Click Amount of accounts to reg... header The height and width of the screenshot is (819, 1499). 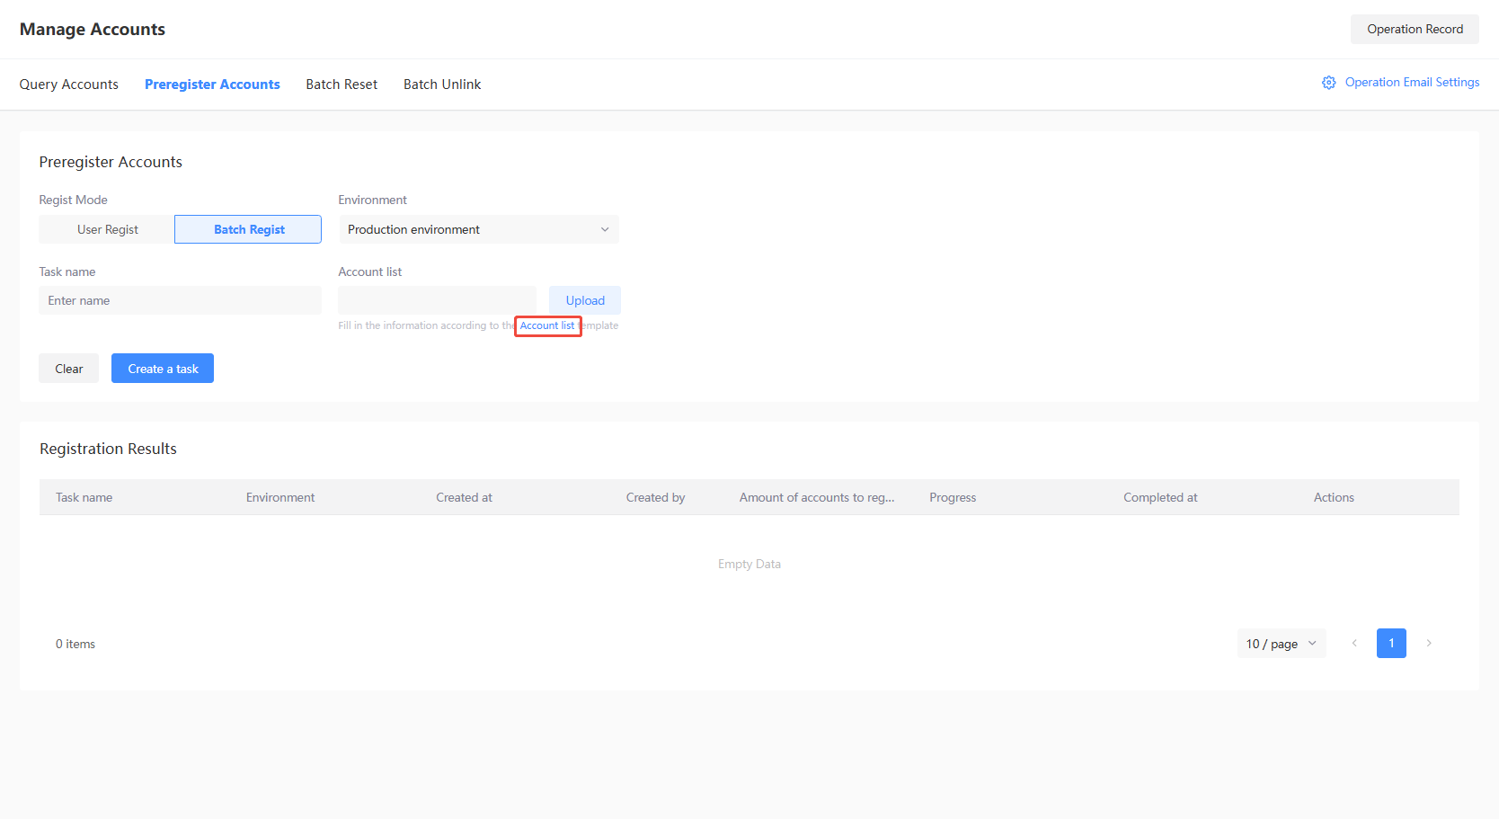tap(817, 497)
